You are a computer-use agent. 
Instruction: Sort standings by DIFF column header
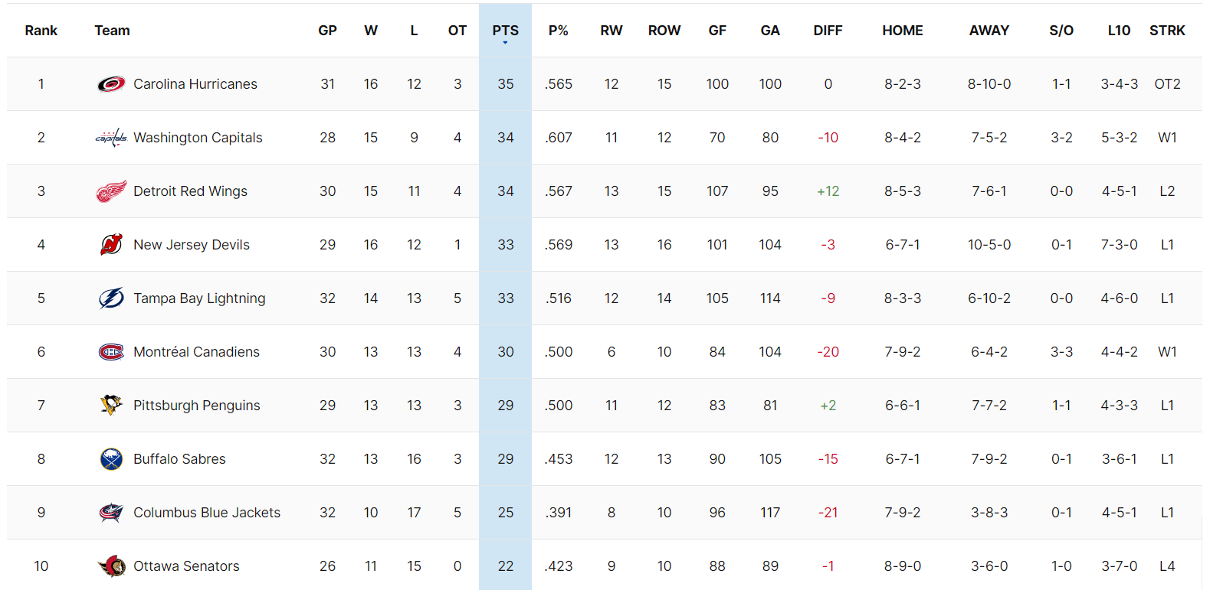click(x=828, y=31)
